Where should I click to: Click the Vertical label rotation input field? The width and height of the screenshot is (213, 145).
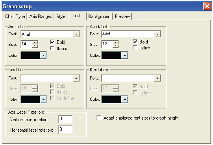[x=65, y=119]
